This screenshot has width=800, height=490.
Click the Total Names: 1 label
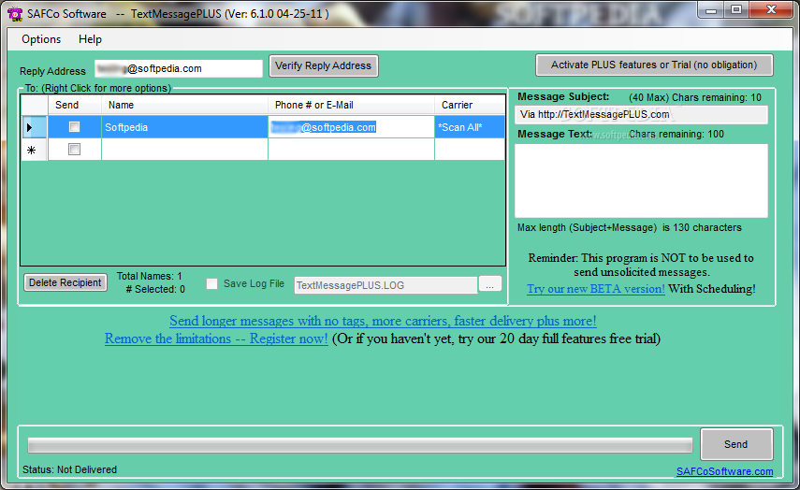[x=149, y=276]
